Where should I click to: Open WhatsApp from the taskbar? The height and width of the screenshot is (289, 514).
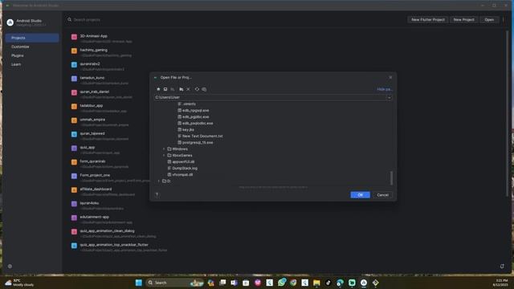tap(281, 283)
